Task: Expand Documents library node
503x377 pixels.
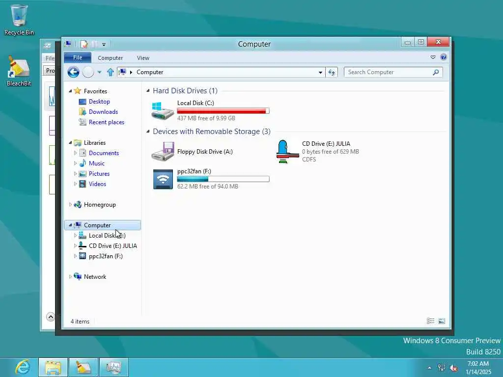Action: pos(75,153)
